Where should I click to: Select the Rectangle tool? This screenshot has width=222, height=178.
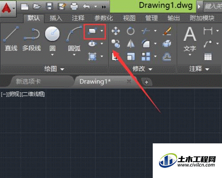pos(92,31)
